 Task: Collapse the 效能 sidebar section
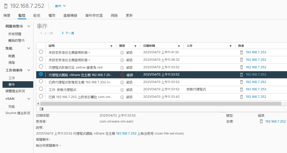point(29,48)
